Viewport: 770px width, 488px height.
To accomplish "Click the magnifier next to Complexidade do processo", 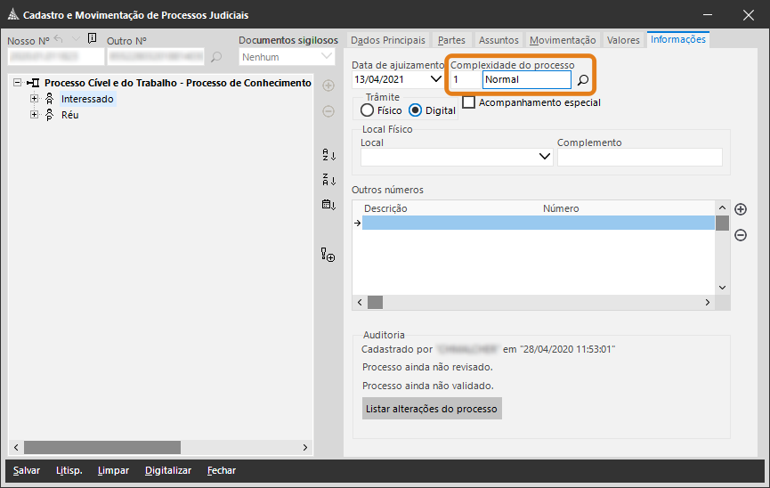I will pyautogui.click(x=583, y=80).
